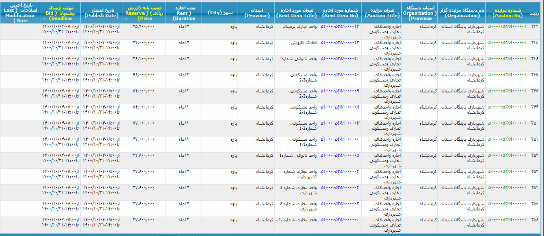Open rent item number in last row 356
This screenshot has width=544, height=236.
tap(340, 219)
